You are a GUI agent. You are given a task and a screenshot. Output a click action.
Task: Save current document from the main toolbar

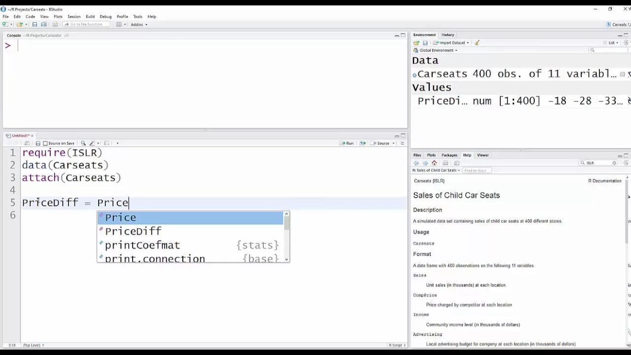point(35,24)
